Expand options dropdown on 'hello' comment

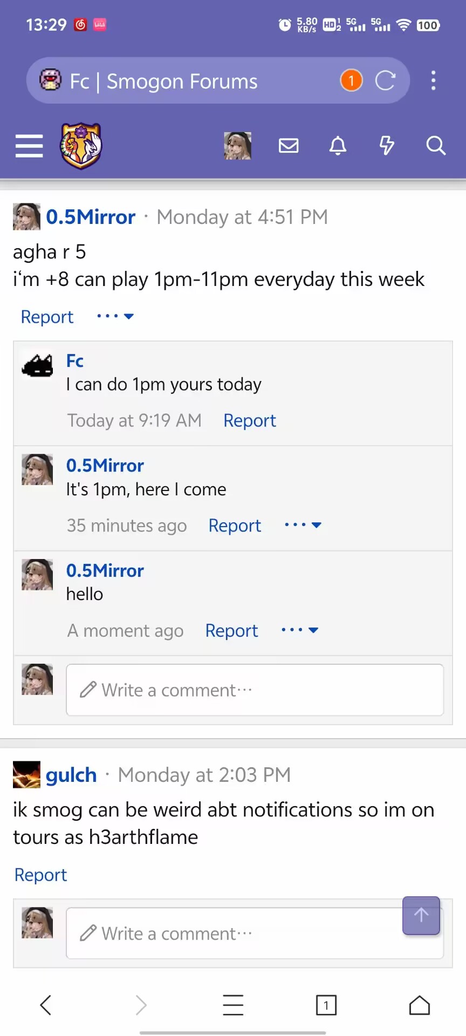pyautogui.click(x=300, y=630)
